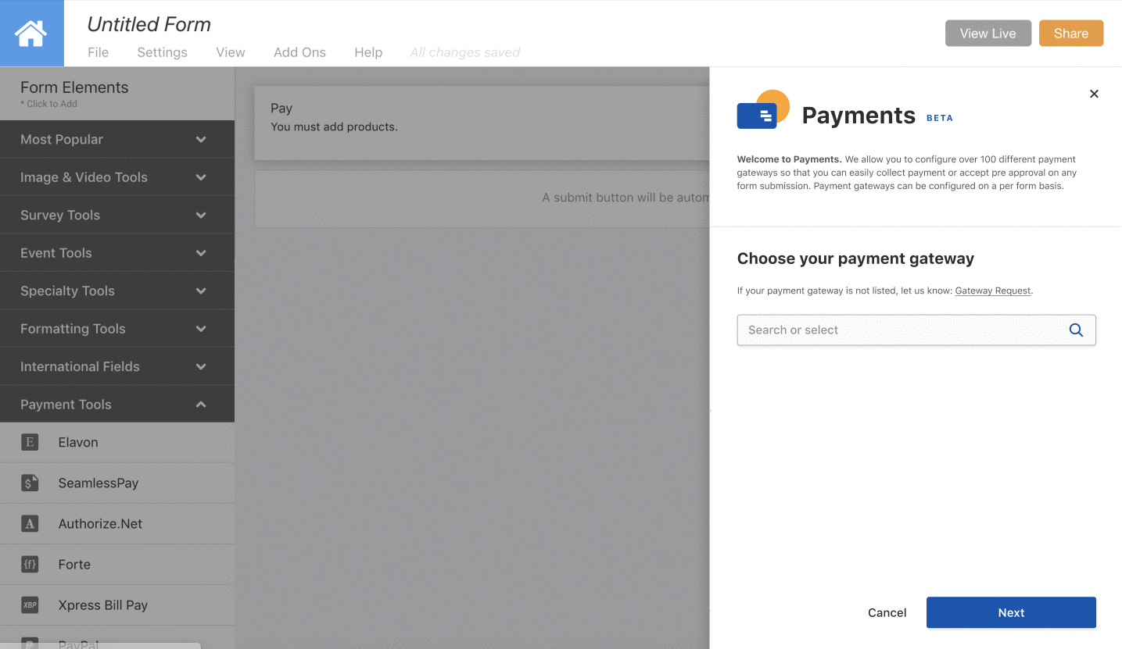Click the home icon in the top-left corner
The height and width of the screenshot is (649, 1122).
pos(31,33)
